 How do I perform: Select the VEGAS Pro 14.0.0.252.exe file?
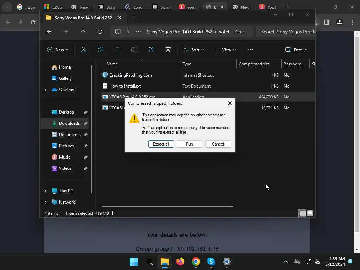(208, 97)
